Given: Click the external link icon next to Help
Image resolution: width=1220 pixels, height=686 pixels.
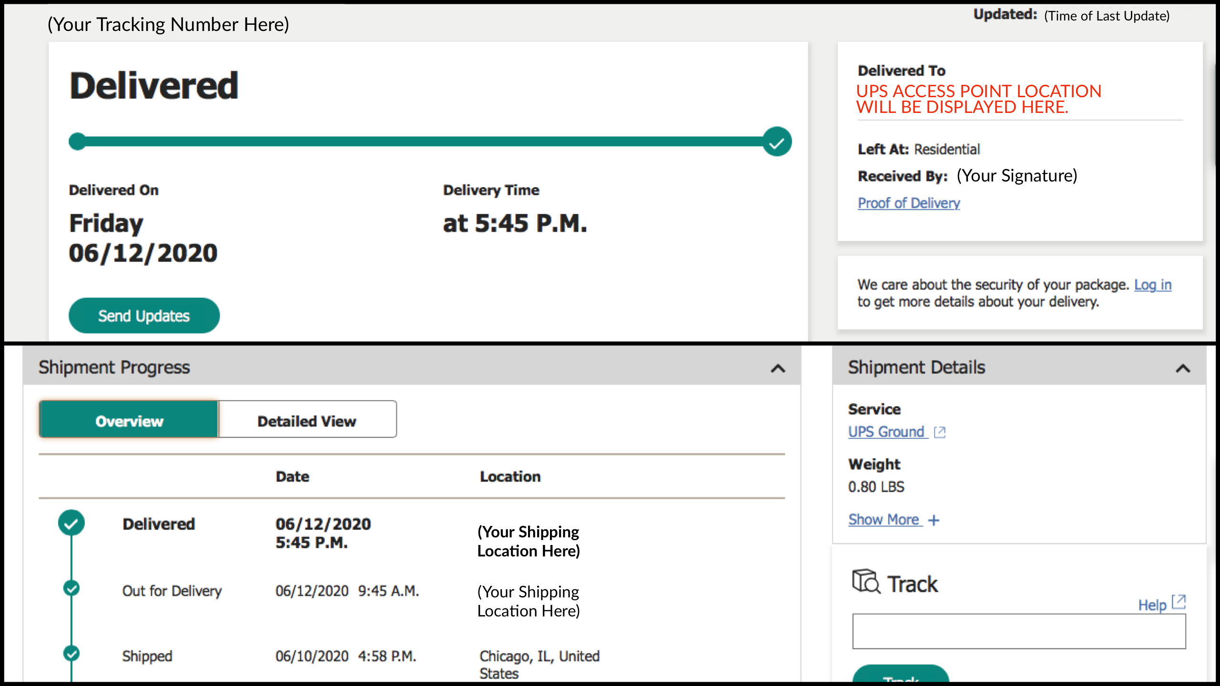Looking at the screenshot, I should (x=1179, y=602).
